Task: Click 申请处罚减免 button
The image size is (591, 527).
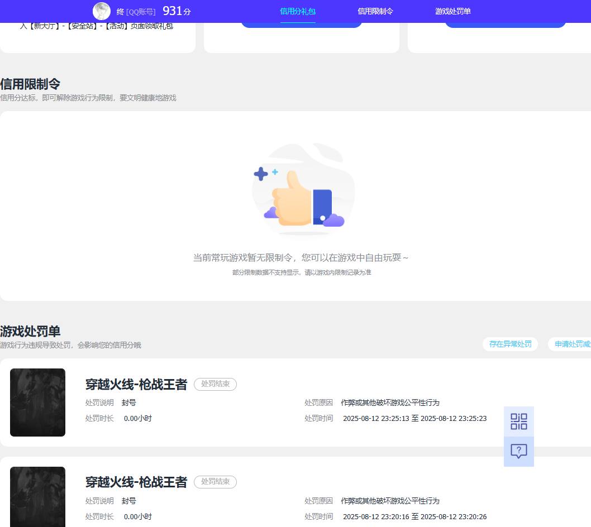Action: tap(570, 344)
